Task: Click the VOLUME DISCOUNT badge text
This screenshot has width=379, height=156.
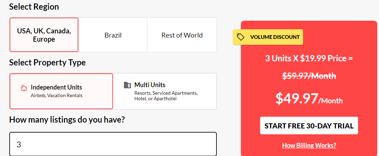Action: [275, 37]
